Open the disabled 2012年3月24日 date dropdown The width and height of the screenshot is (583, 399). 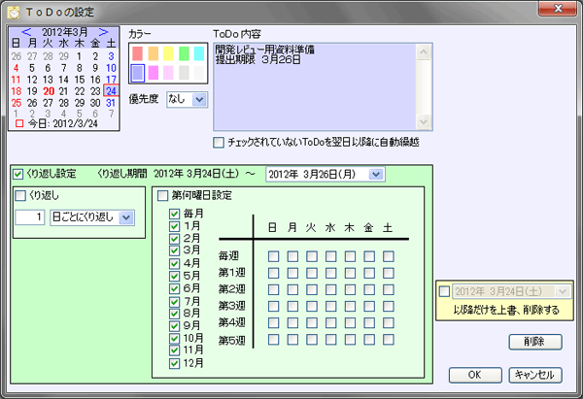[x=563, y=291]
